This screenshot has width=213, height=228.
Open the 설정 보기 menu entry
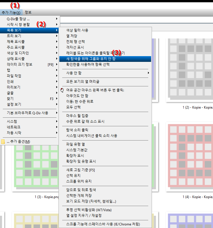click(x=30, y=104)
